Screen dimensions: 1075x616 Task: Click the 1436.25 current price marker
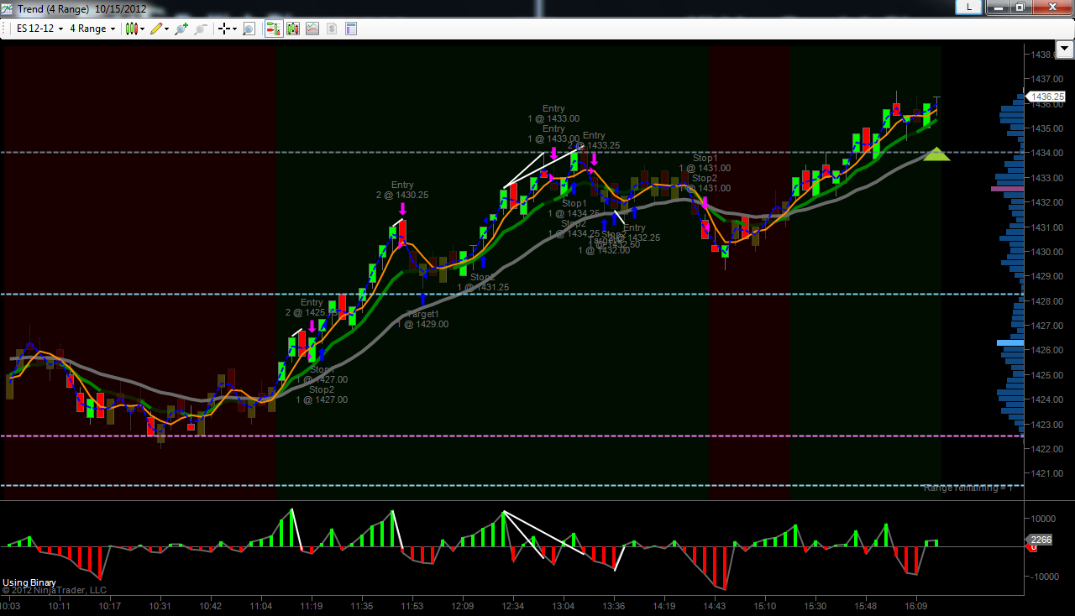(1047, 97)
